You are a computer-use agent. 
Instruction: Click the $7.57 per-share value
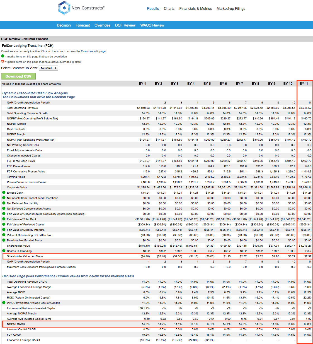click(x=308, y=256)
